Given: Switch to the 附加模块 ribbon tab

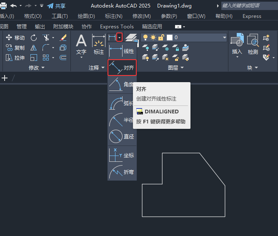Looking at the screenshot, I should (x=63, y=27).
